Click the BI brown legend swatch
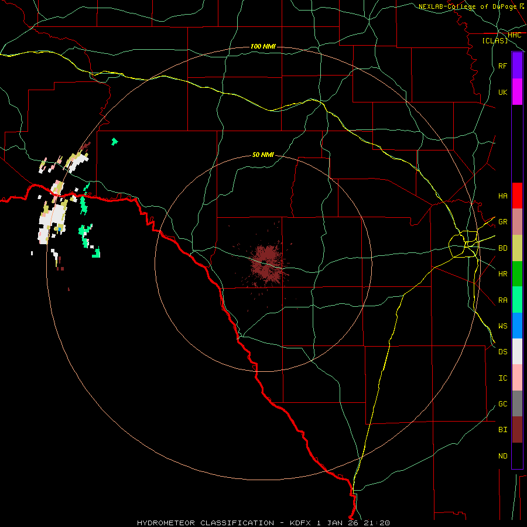The width and height of the screenshot is (527, 527). tap(517, 430)
